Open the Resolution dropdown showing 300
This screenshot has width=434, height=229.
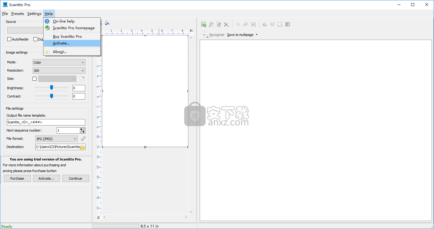tap(59, 71)
